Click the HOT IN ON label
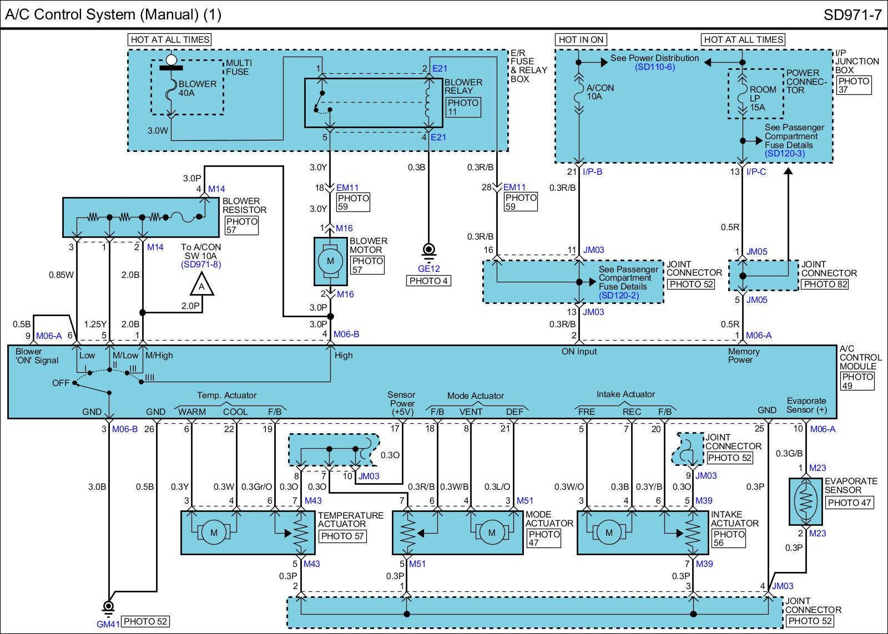Image resolution: width=888 pixels, height=634 pixels. (581, 39)
